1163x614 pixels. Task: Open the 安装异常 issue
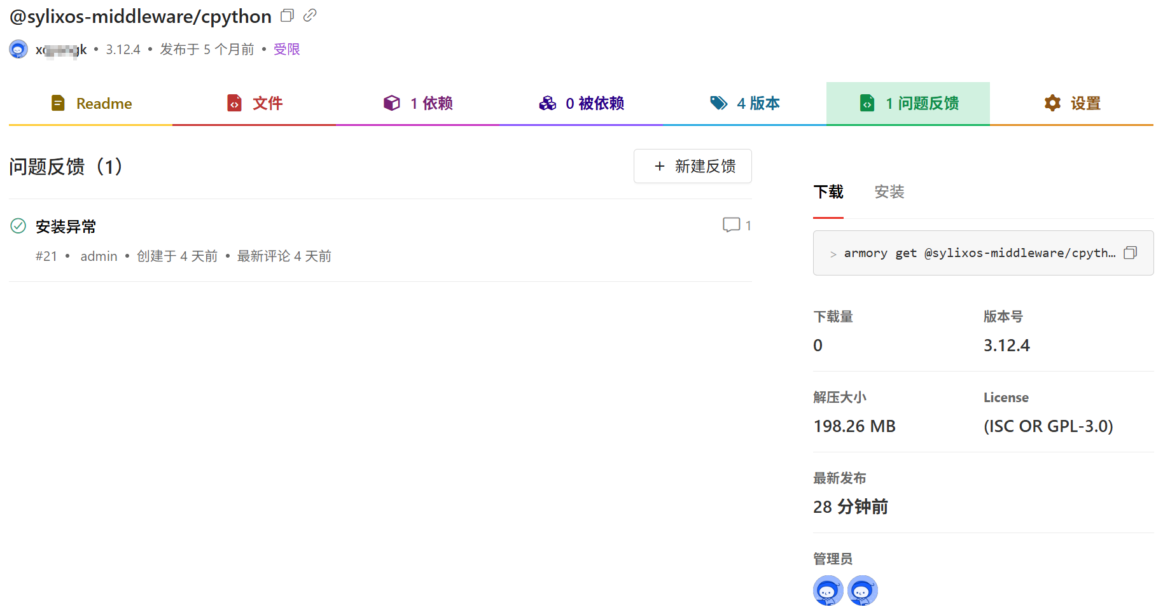coord(66,227)
